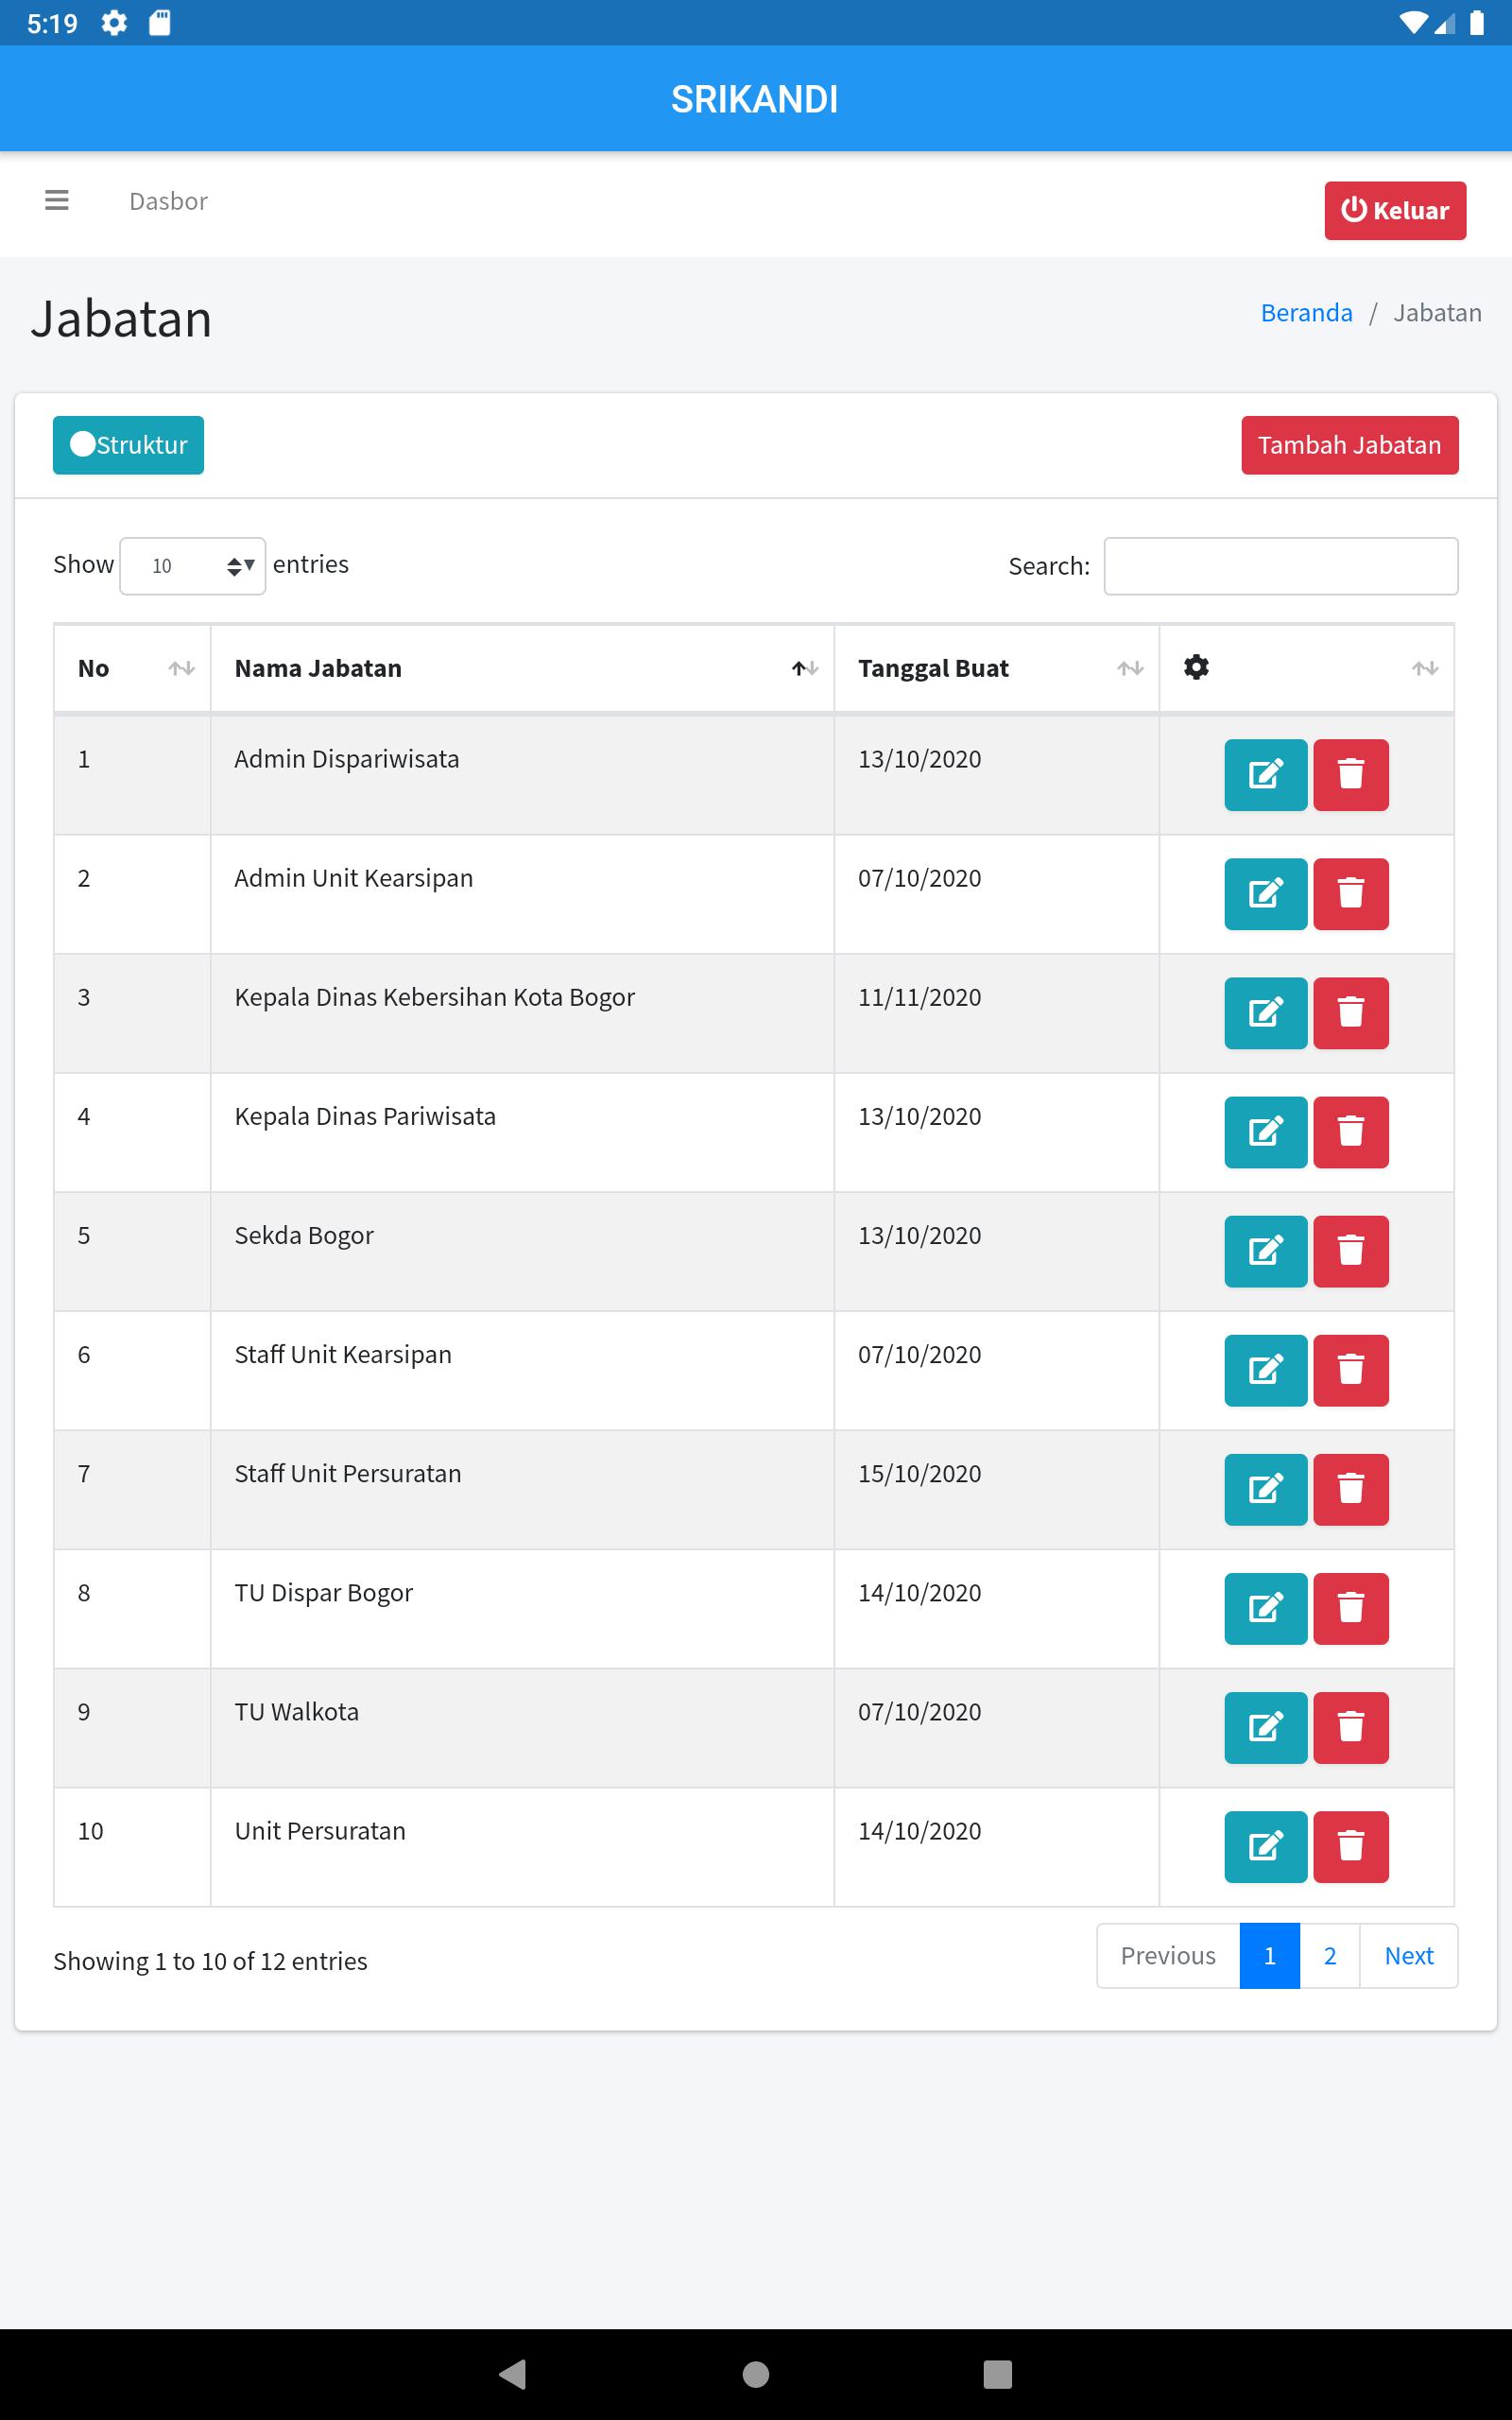Edit the Unit Persuratan row
The image size is (1512, 2420).
coord(1265,1847)
